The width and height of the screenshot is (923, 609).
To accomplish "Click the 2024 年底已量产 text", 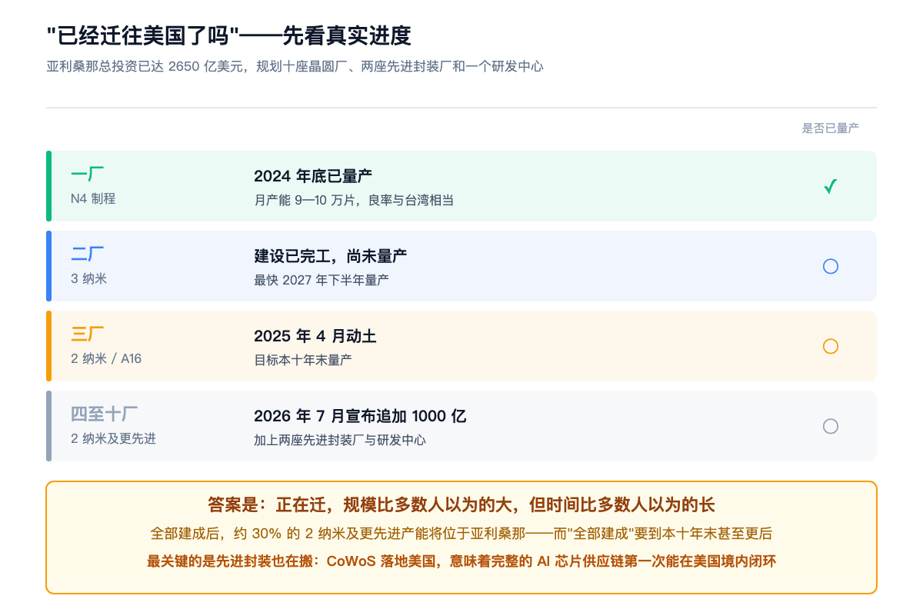I will click(313, 176).
